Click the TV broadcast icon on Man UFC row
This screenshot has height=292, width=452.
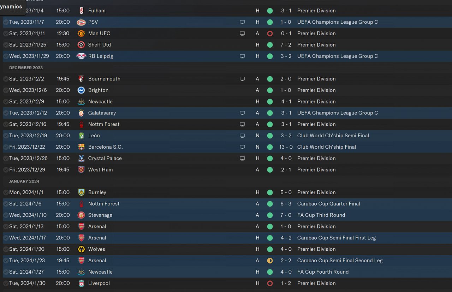[242, 34]
